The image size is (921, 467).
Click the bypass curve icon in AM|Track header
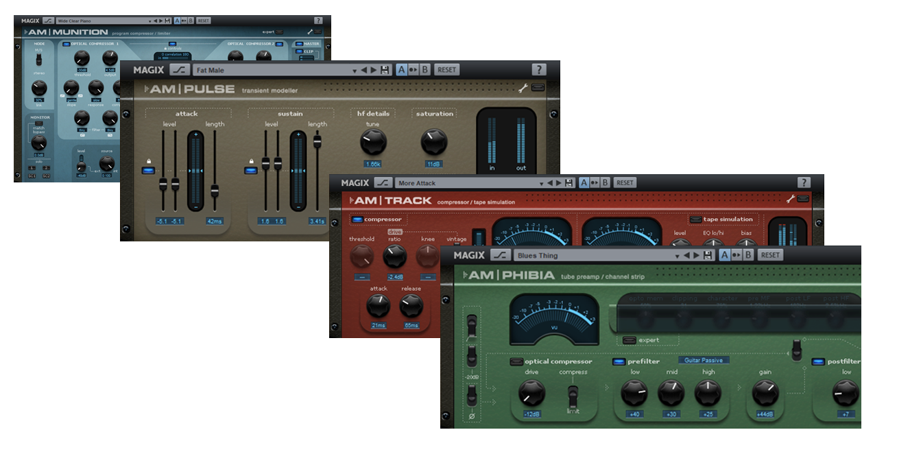(x=383, y=183)
